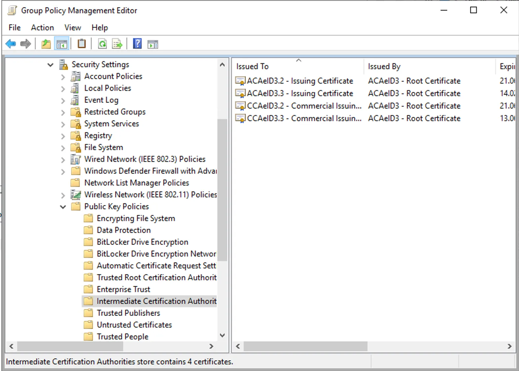Click the Refresh toolbar icon
Screen dimensions: 519x371
pos(102,44)
